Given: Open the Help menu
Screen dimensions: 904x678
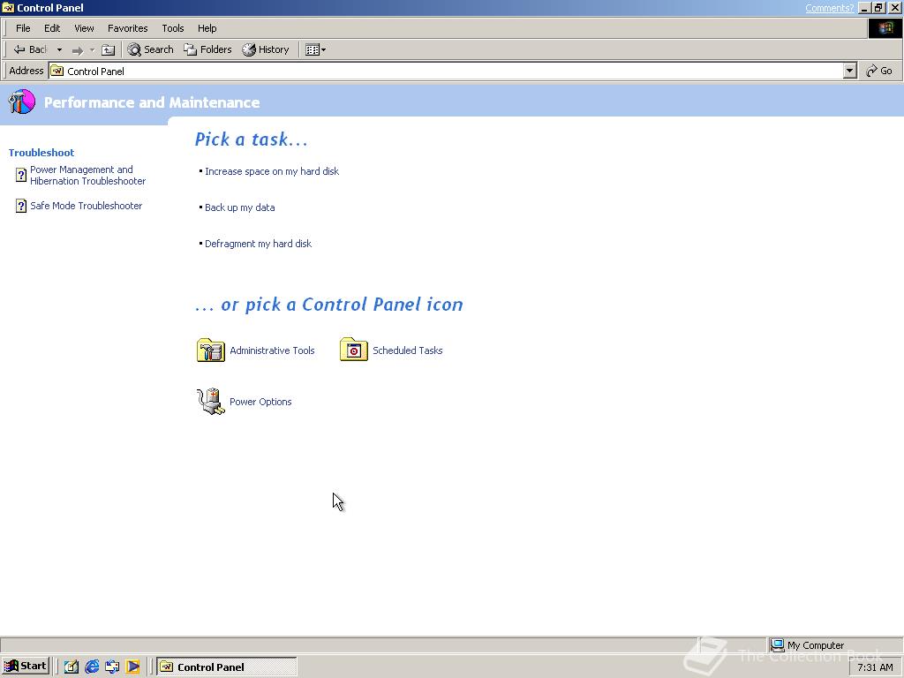Looking at the screenshot, I should [x=207, y=28].
